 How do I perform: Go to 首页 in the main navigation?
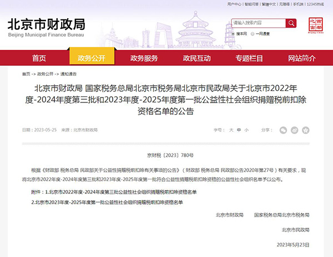pyautogui.click(x=39, y=58)
